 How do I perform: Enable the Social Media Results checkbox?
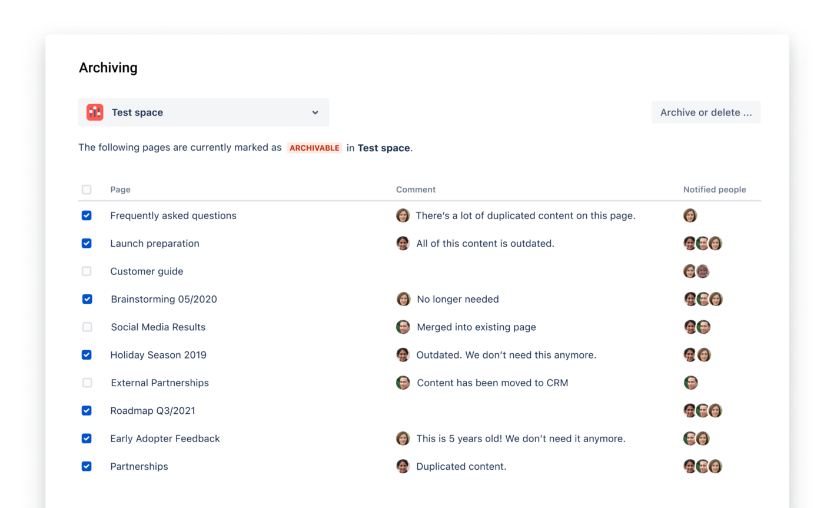[x=87, y=327]
